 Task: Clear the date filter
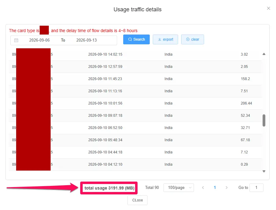click(x=192, y=39)
